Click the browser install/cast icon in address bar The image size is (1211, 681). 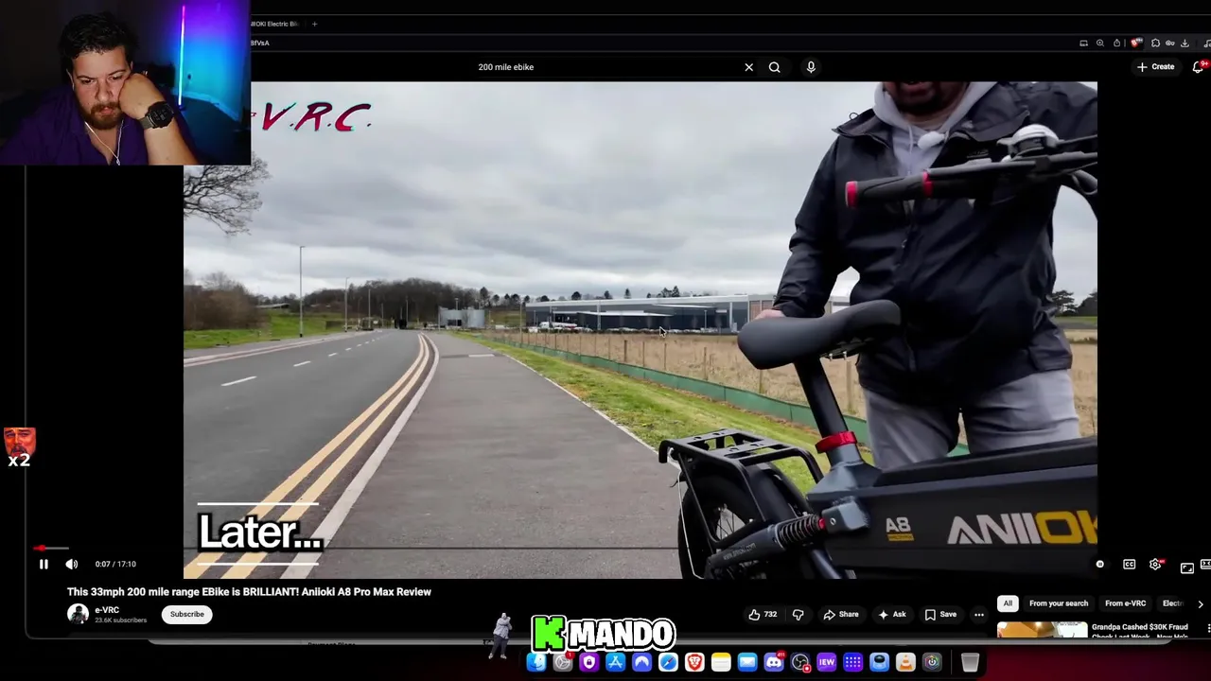[1083, 44]
